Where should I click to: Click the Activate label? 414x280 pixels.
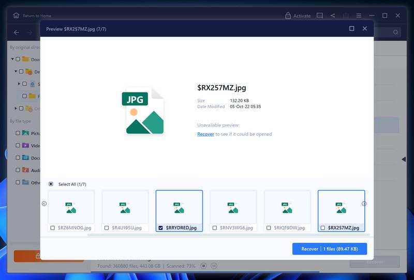tap(302, 16)
